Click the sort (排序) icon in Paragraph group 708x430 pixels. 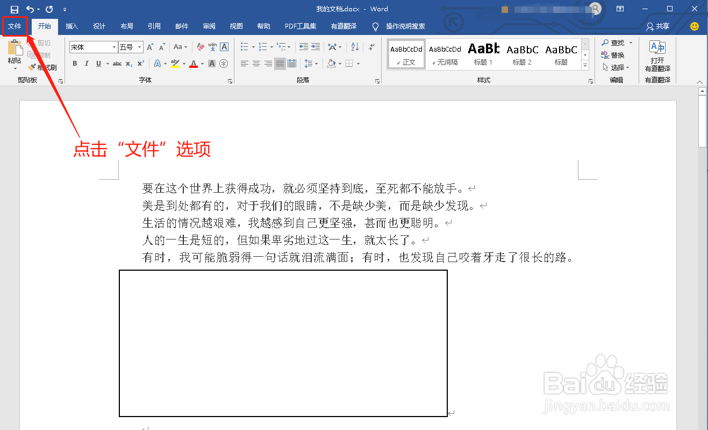tap(355, 47)
